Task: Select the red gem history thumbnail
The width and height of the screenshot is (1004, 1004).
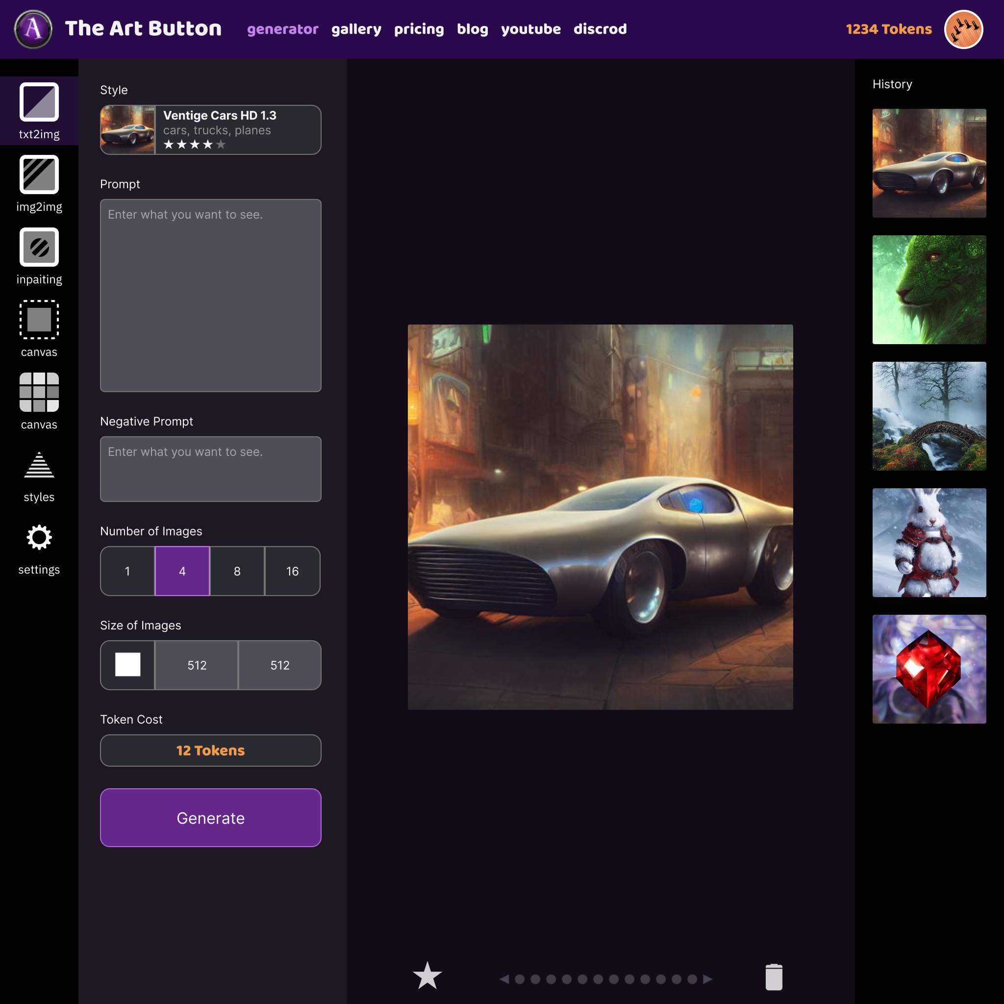Action: (x=929, y=669)
